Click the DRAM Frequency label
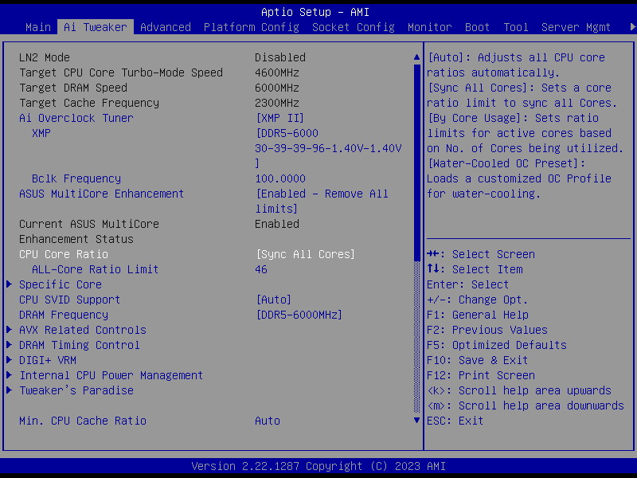 point(64,315)
